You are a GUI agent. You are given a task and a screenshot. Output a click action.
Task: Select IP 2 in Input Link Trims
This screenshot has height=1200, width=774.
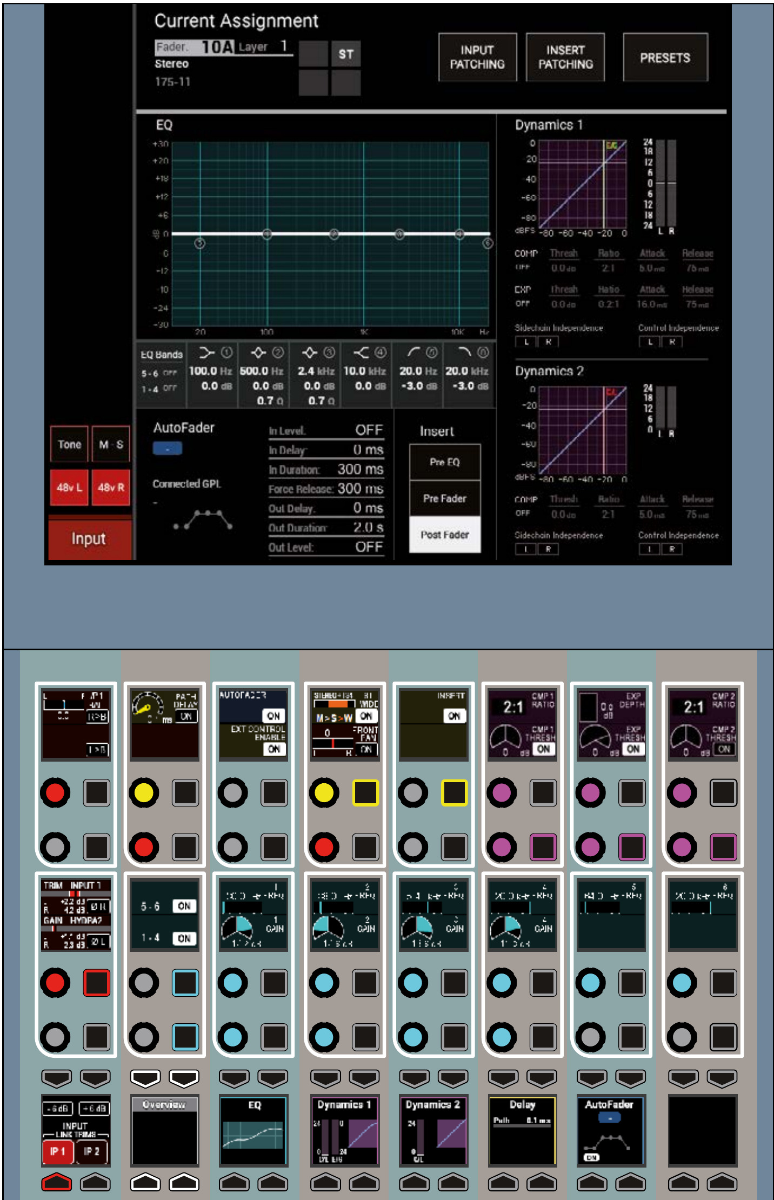(92, 1151)
